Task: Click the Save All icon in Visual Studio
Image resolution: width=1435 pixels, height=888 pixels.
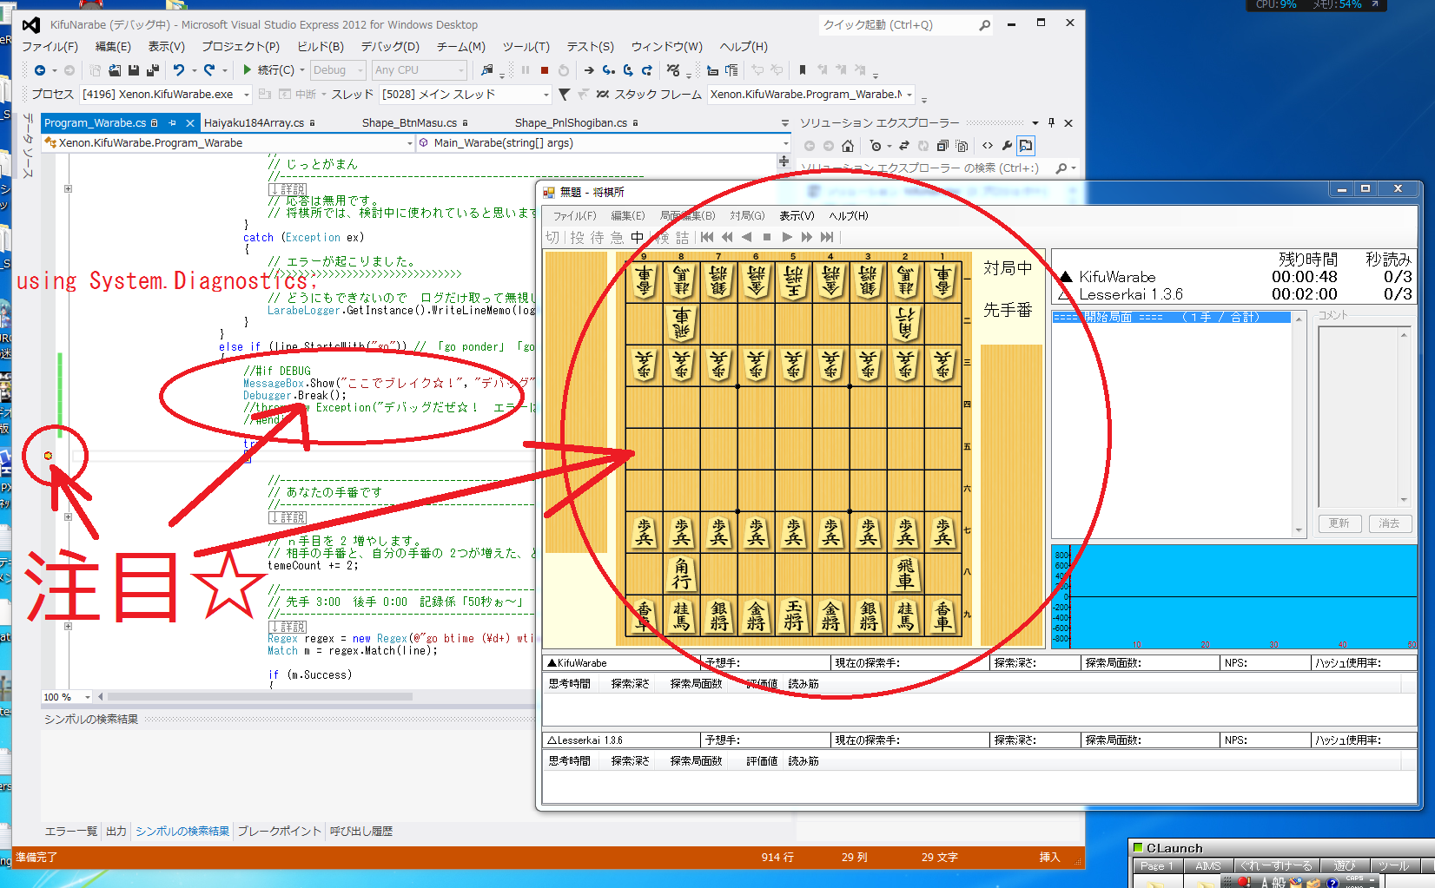Action: [153, 70]
